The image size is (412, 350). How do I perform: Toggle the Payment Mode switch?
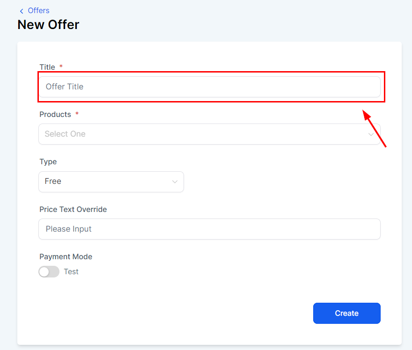point(49,272)
